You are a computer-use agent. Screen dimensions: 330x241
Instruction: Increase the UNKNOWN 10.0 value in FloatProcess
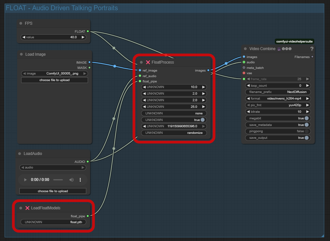(203, 87)
